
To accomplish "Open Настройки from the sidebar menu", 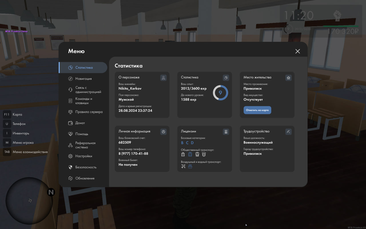I will 83,156.
